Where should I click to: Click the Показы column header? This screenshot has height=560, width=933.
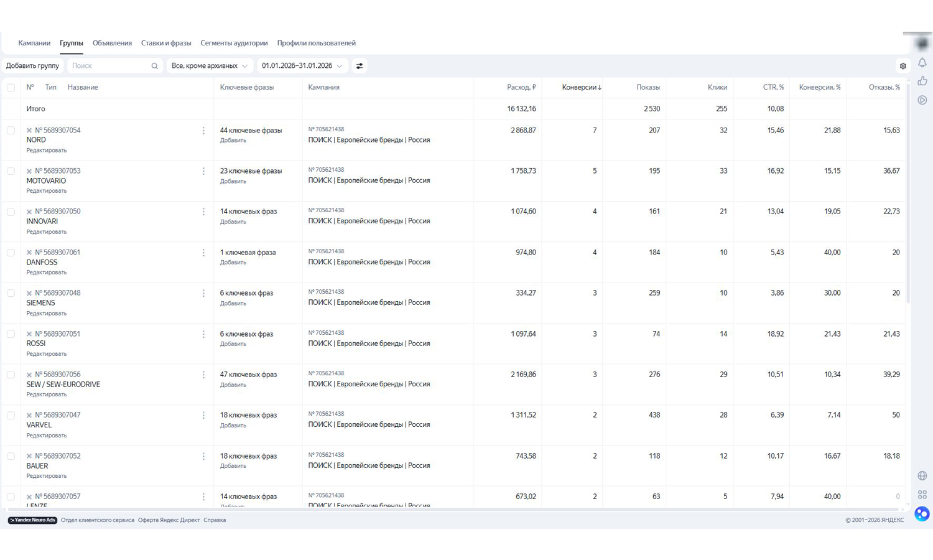pos(648,88)
